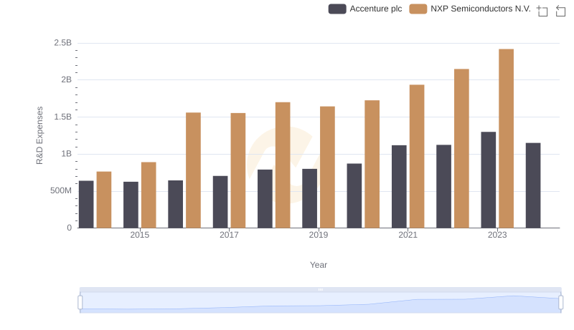Click the 2014 Accenture bar
Screen dimensions: 574x330
(x=86, y=205)
